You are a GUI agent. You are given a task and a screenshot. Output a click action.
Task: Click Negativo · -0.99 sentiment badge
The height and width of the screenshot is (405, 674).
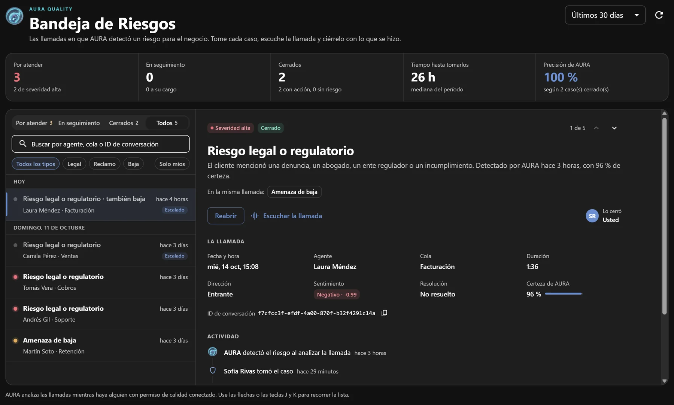coord(337,295)
